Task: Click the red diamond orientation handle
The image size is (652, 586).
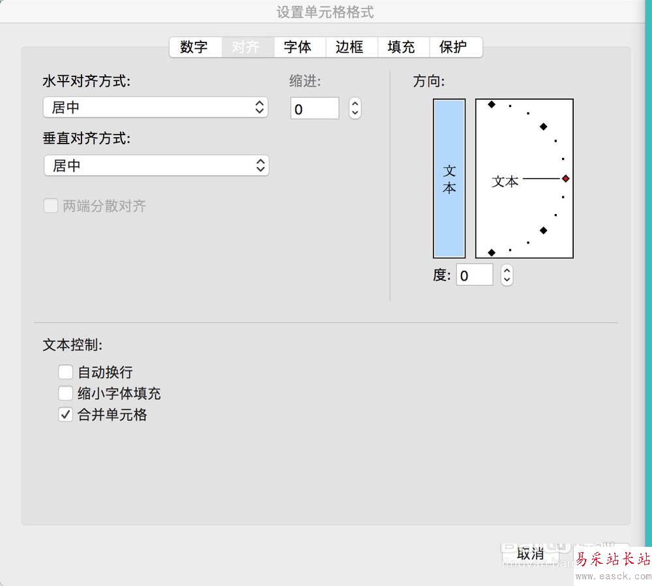Action: click(x=565, y=178)
